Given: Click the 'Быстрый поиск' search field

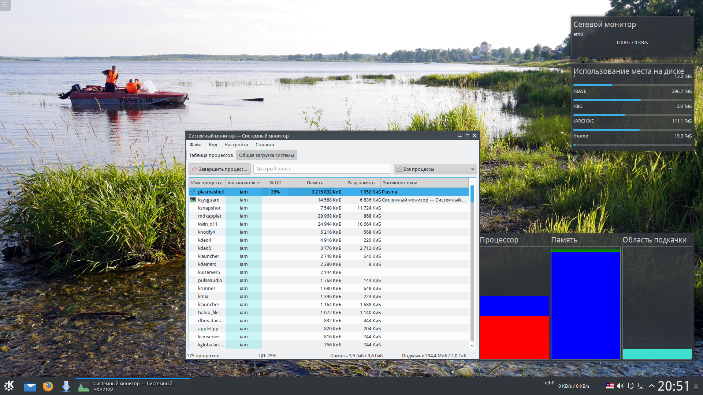Looking at the screenshot, I should [322, 169].
